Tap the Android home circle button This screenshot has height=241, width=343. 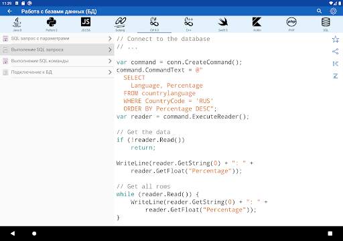34,234
